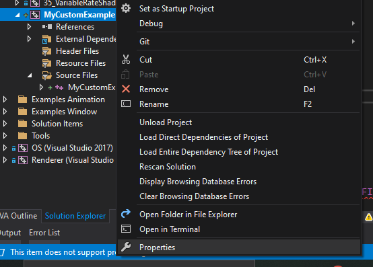Click the C++ file icon of MyCustomEx

point(59,87)
